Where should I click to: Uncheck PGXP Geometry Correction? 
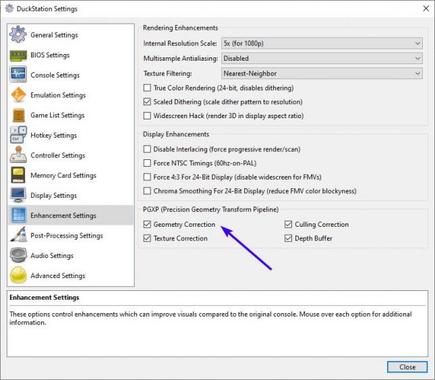(x=147, y=224)
